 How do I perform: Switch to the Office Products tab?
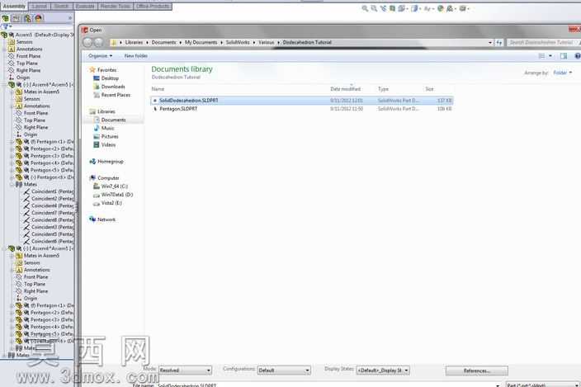click(153, 7)
